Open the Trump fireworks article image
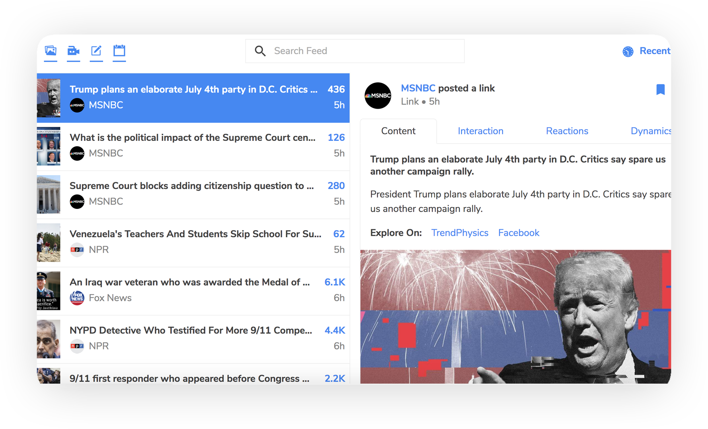The image size is (708, 429). [x=515, y=316]
